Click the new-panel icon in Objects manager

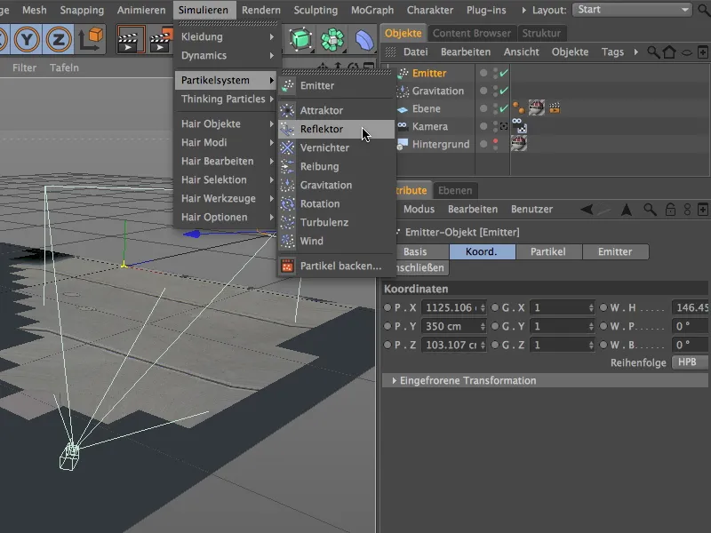702,52
